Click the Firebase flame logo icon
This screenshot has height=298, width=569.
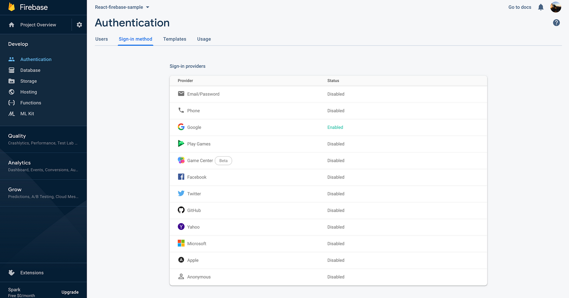coord(11,7)
